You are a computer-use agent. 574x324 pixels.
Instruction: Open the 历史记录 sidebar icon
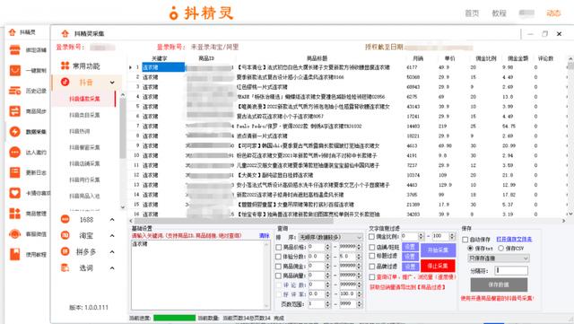pyautogui.click(x=14, y=91)
